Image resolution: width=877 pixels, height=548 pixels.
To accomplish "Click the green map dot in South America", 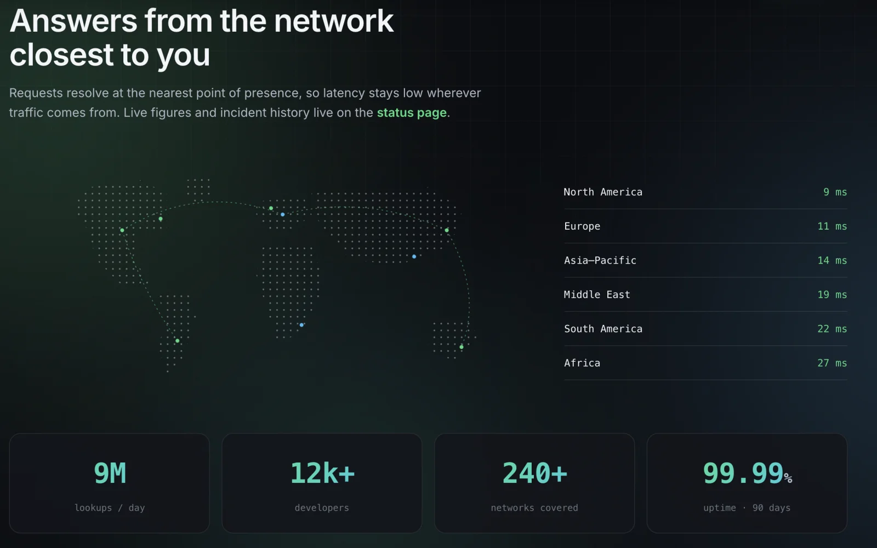I will pos(178,341).
